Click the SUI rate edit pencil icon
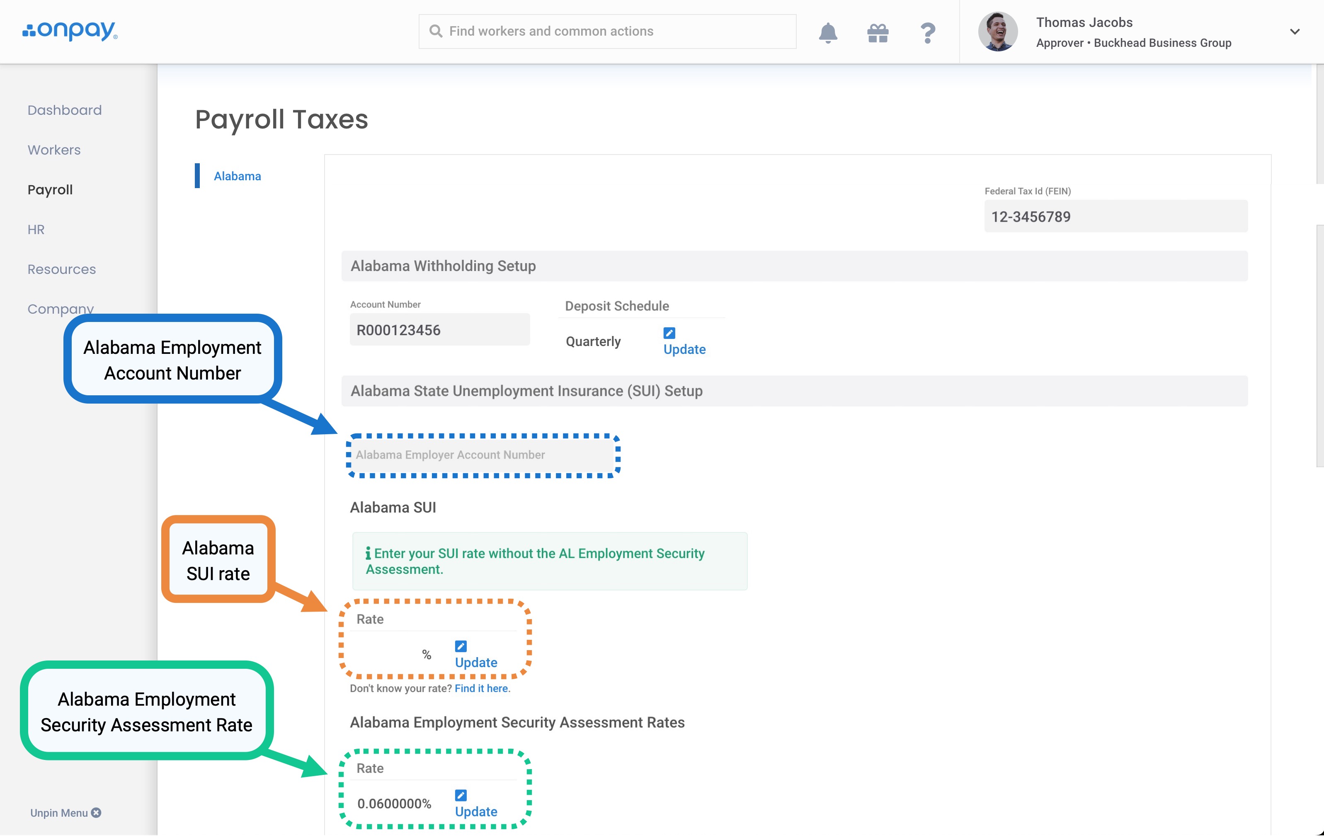1324x837 pixels. coord(461,646)
